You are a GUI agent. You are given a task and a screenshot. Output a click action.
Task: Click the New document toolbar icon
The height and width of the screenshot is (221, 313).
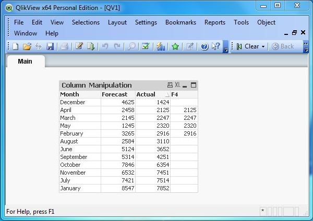tap(16, 46)
